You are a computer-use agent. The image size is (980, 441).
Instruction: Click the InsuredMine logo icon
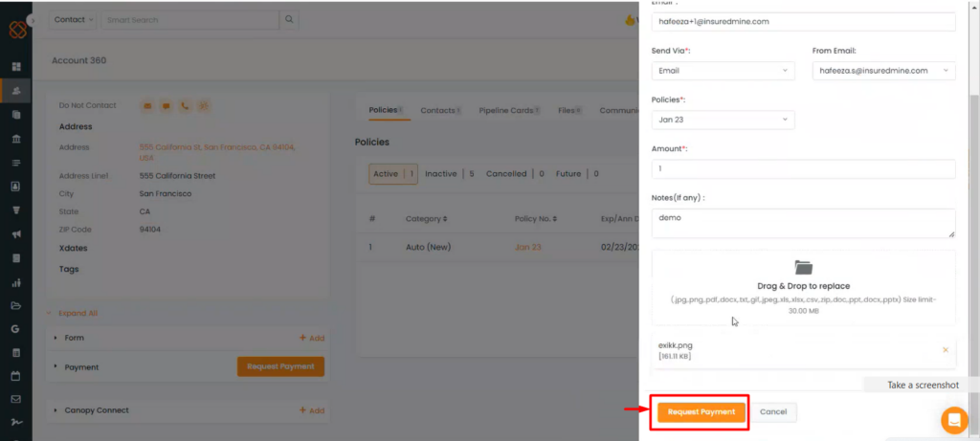point(17,30)
